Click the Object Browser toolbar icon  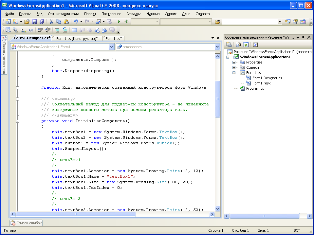click(x=303, y=22)
